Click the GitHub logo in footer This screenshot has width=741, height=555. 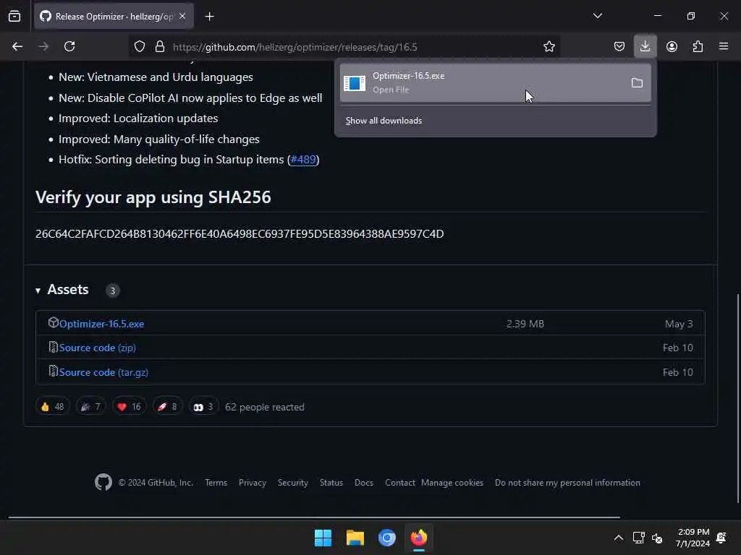pyautogui.click(x=103, y=482)
